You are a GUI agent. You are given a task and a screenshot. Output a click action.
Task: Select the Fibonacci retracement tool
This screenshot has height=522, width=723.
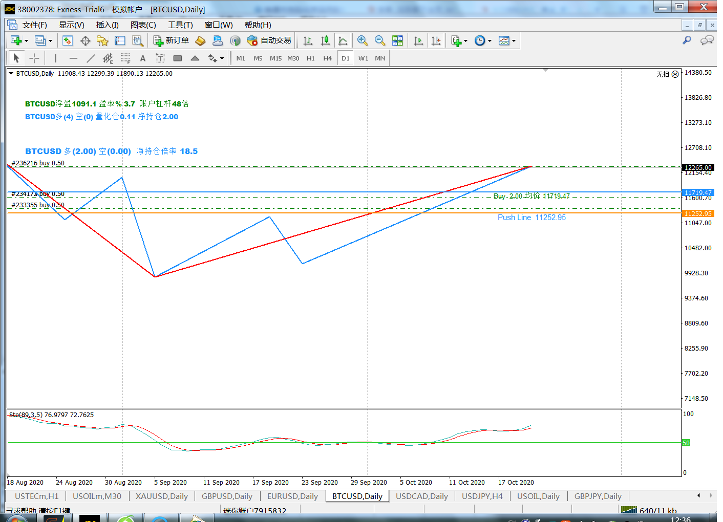coord(125,58)
